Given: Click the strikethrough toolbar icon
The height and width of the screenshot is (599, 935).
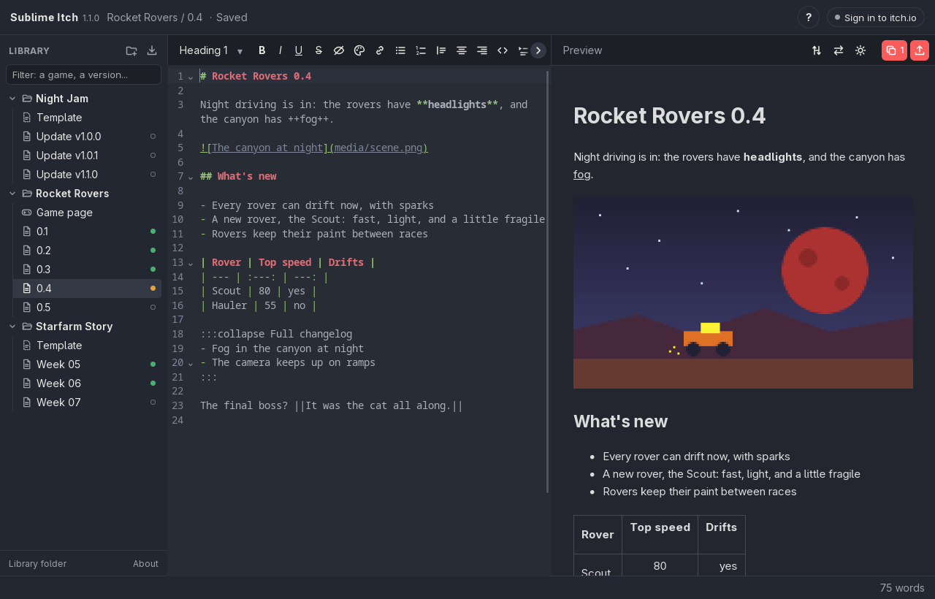Looking at the screenshot, I should tap(318, 50).
